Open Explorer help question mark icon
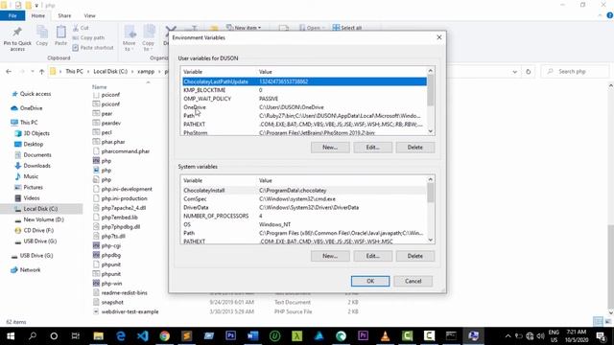Screen dimensions: 614x345 click(x=610, y=15)
